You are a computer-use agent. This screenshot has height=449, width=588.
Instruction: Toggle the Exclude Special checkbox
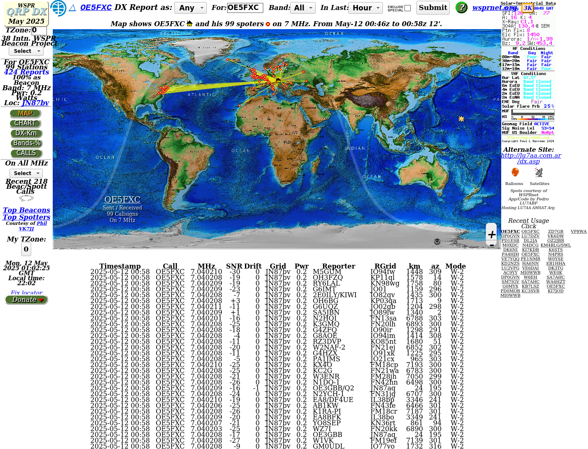tap(408, 8)
